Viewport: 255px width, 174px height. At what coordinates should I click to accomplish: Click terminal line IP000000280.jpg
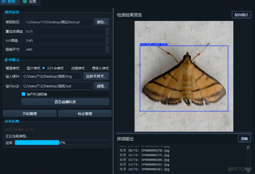coord(144,160)
